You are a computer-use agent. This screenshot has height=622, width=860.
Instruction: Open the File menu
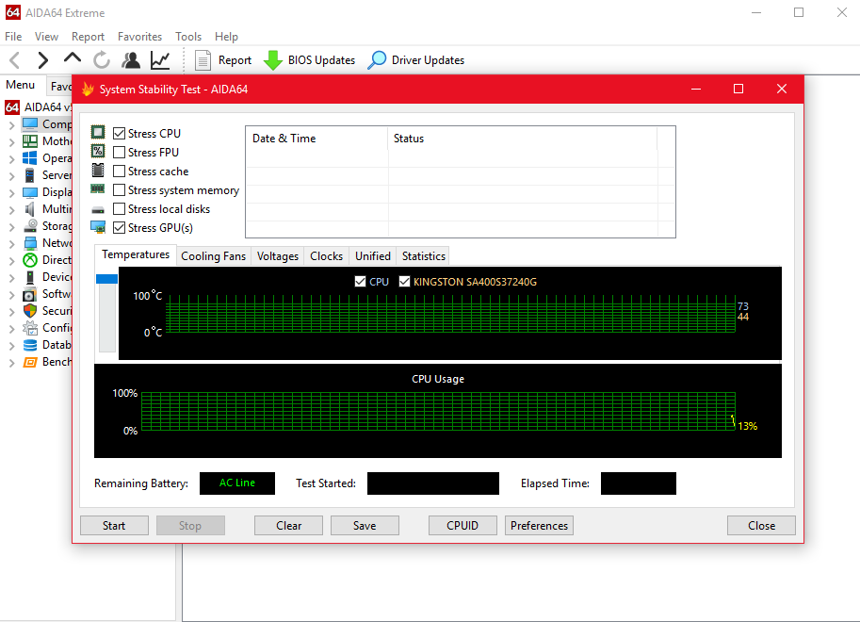click(13, 36)
